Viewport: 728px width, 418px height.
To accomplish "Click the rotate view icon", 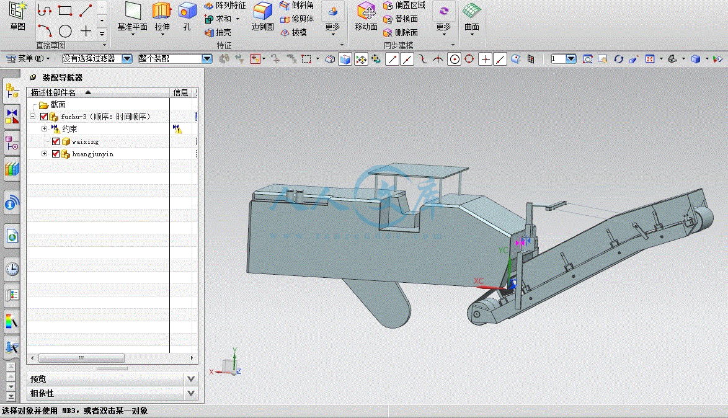I will 618,59.
